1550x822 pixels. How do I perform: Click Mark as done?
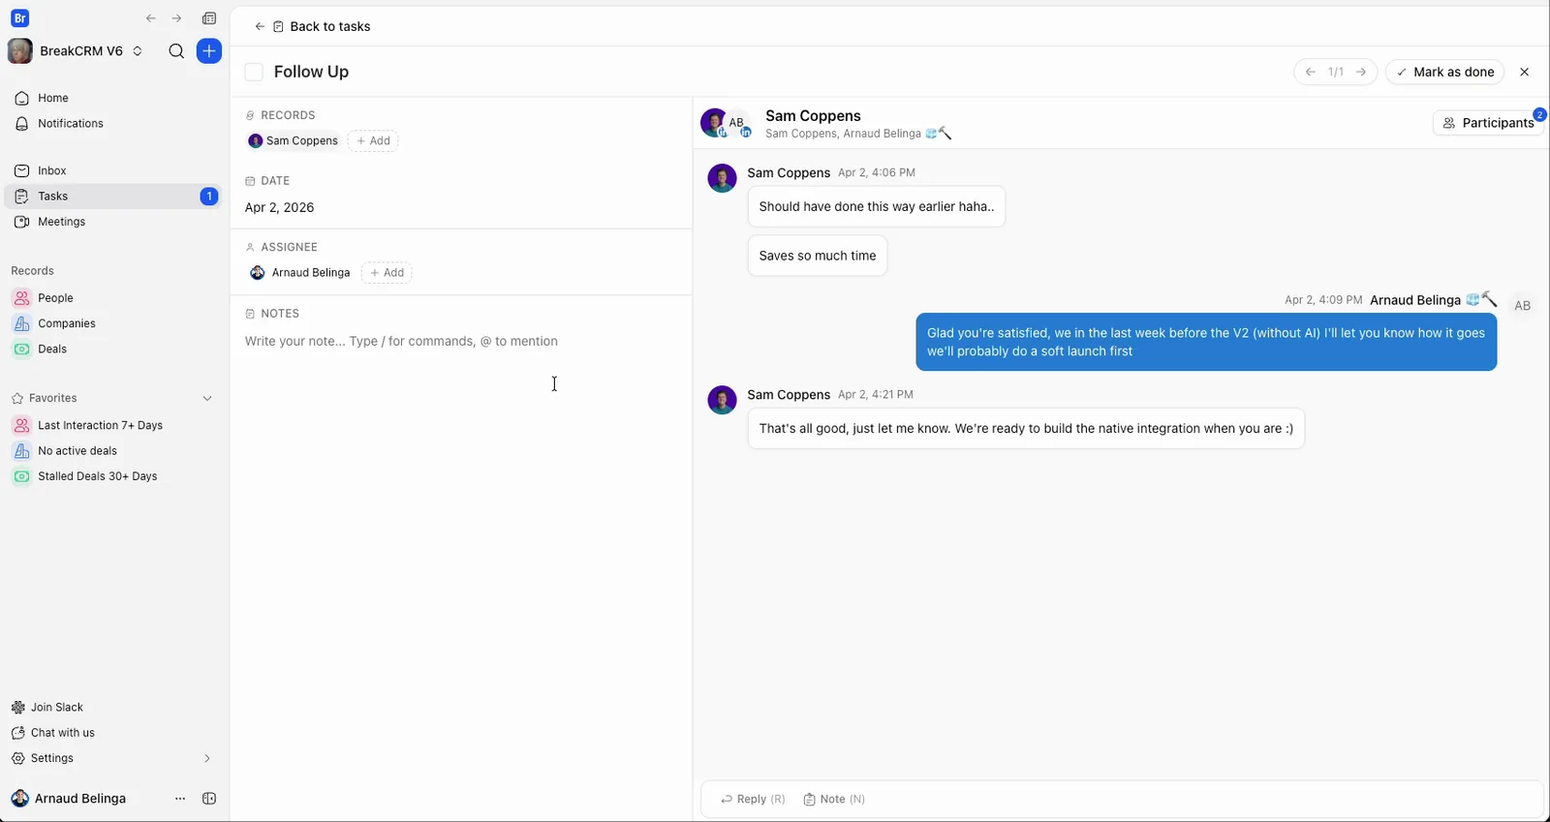pos(1444,72)
